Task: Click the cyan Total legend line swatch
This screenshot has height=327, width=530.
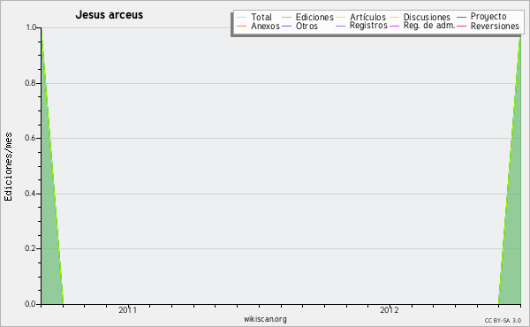Action: [x=242, y=18]
